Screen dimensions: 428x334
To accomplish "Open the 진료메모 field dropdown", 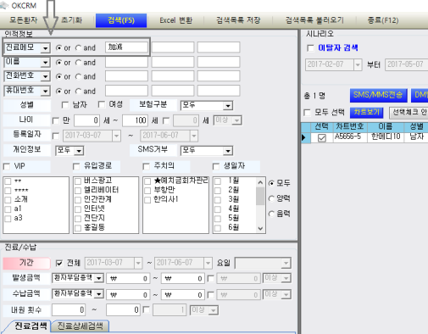I will pos(45,48).
